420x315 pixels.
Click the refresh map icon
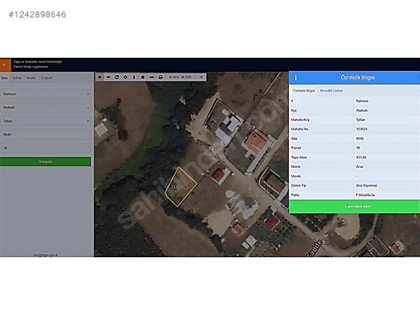pos(117,77)
